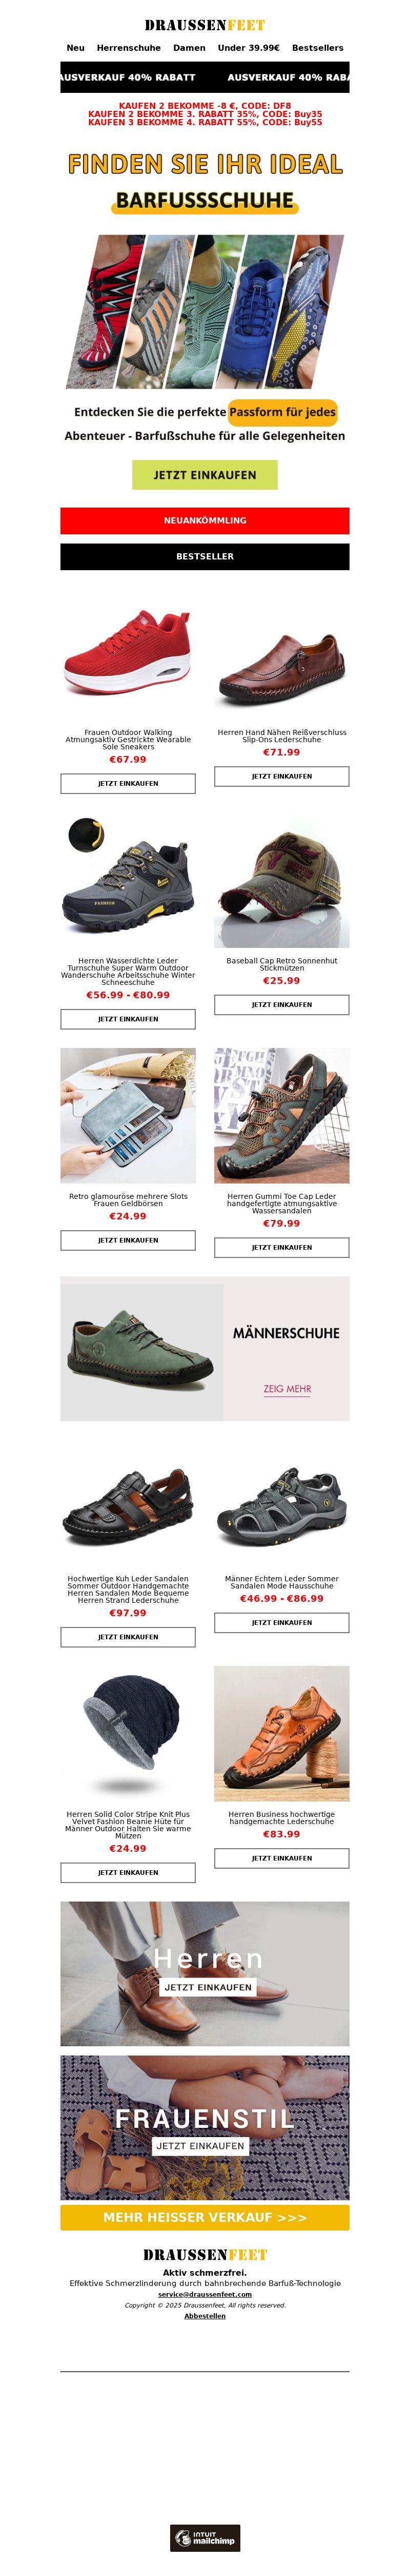Select Under 39.99€ navigation link
The width and height of the screenshot is (410, 2559).
(x=248, y=48)
